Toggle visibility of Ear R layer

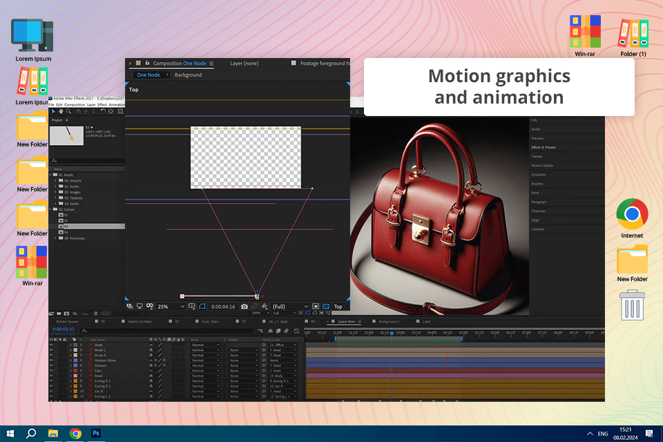[x=51, y=392]
